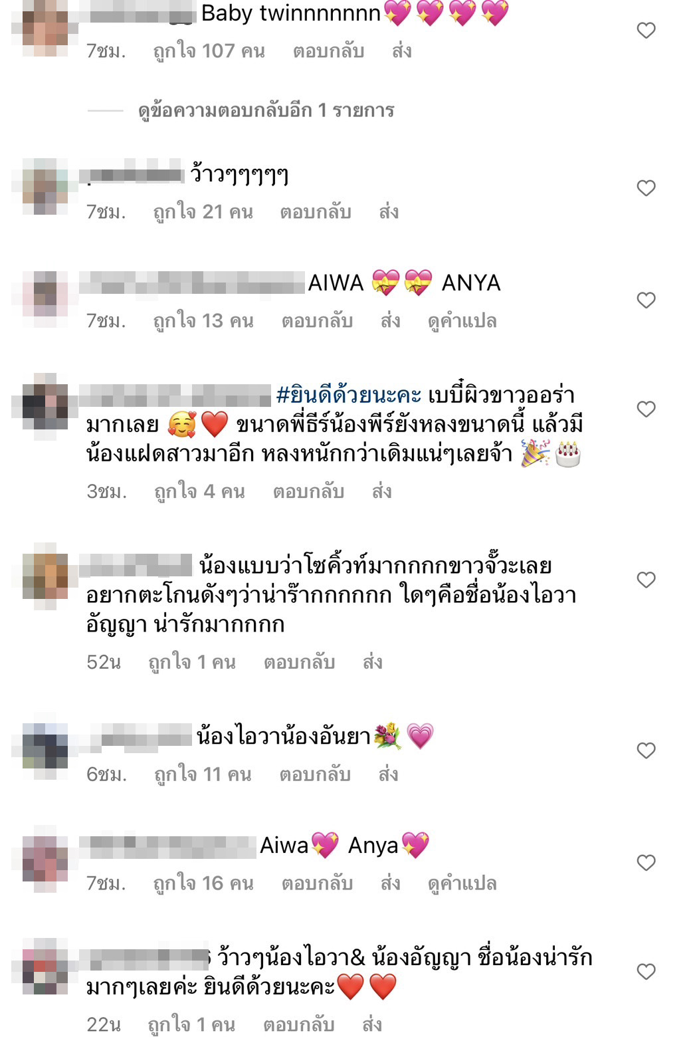View 'ถูกใจ 16 คน' likes on 'Aiwa Anya' comment
The width and height of the screenshot is (695, 1041).
click(x=203, y=883)
